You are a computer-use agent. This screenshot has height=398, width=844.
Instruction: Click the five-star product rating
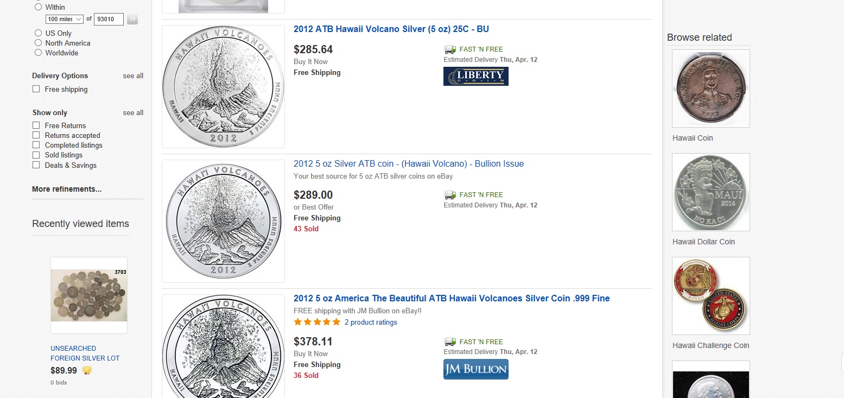pyautogui.click(x=317, y=322)
